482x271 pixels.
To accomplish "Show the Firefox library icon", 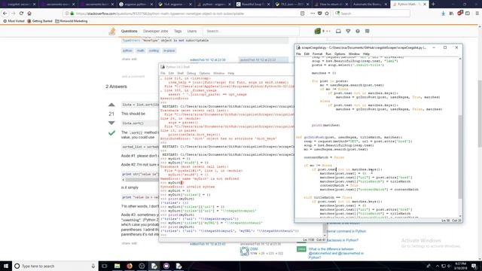I will (451, 14).
